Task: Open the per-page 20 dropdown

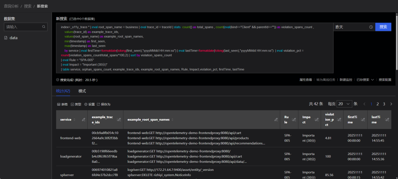Action: point(345,104)
